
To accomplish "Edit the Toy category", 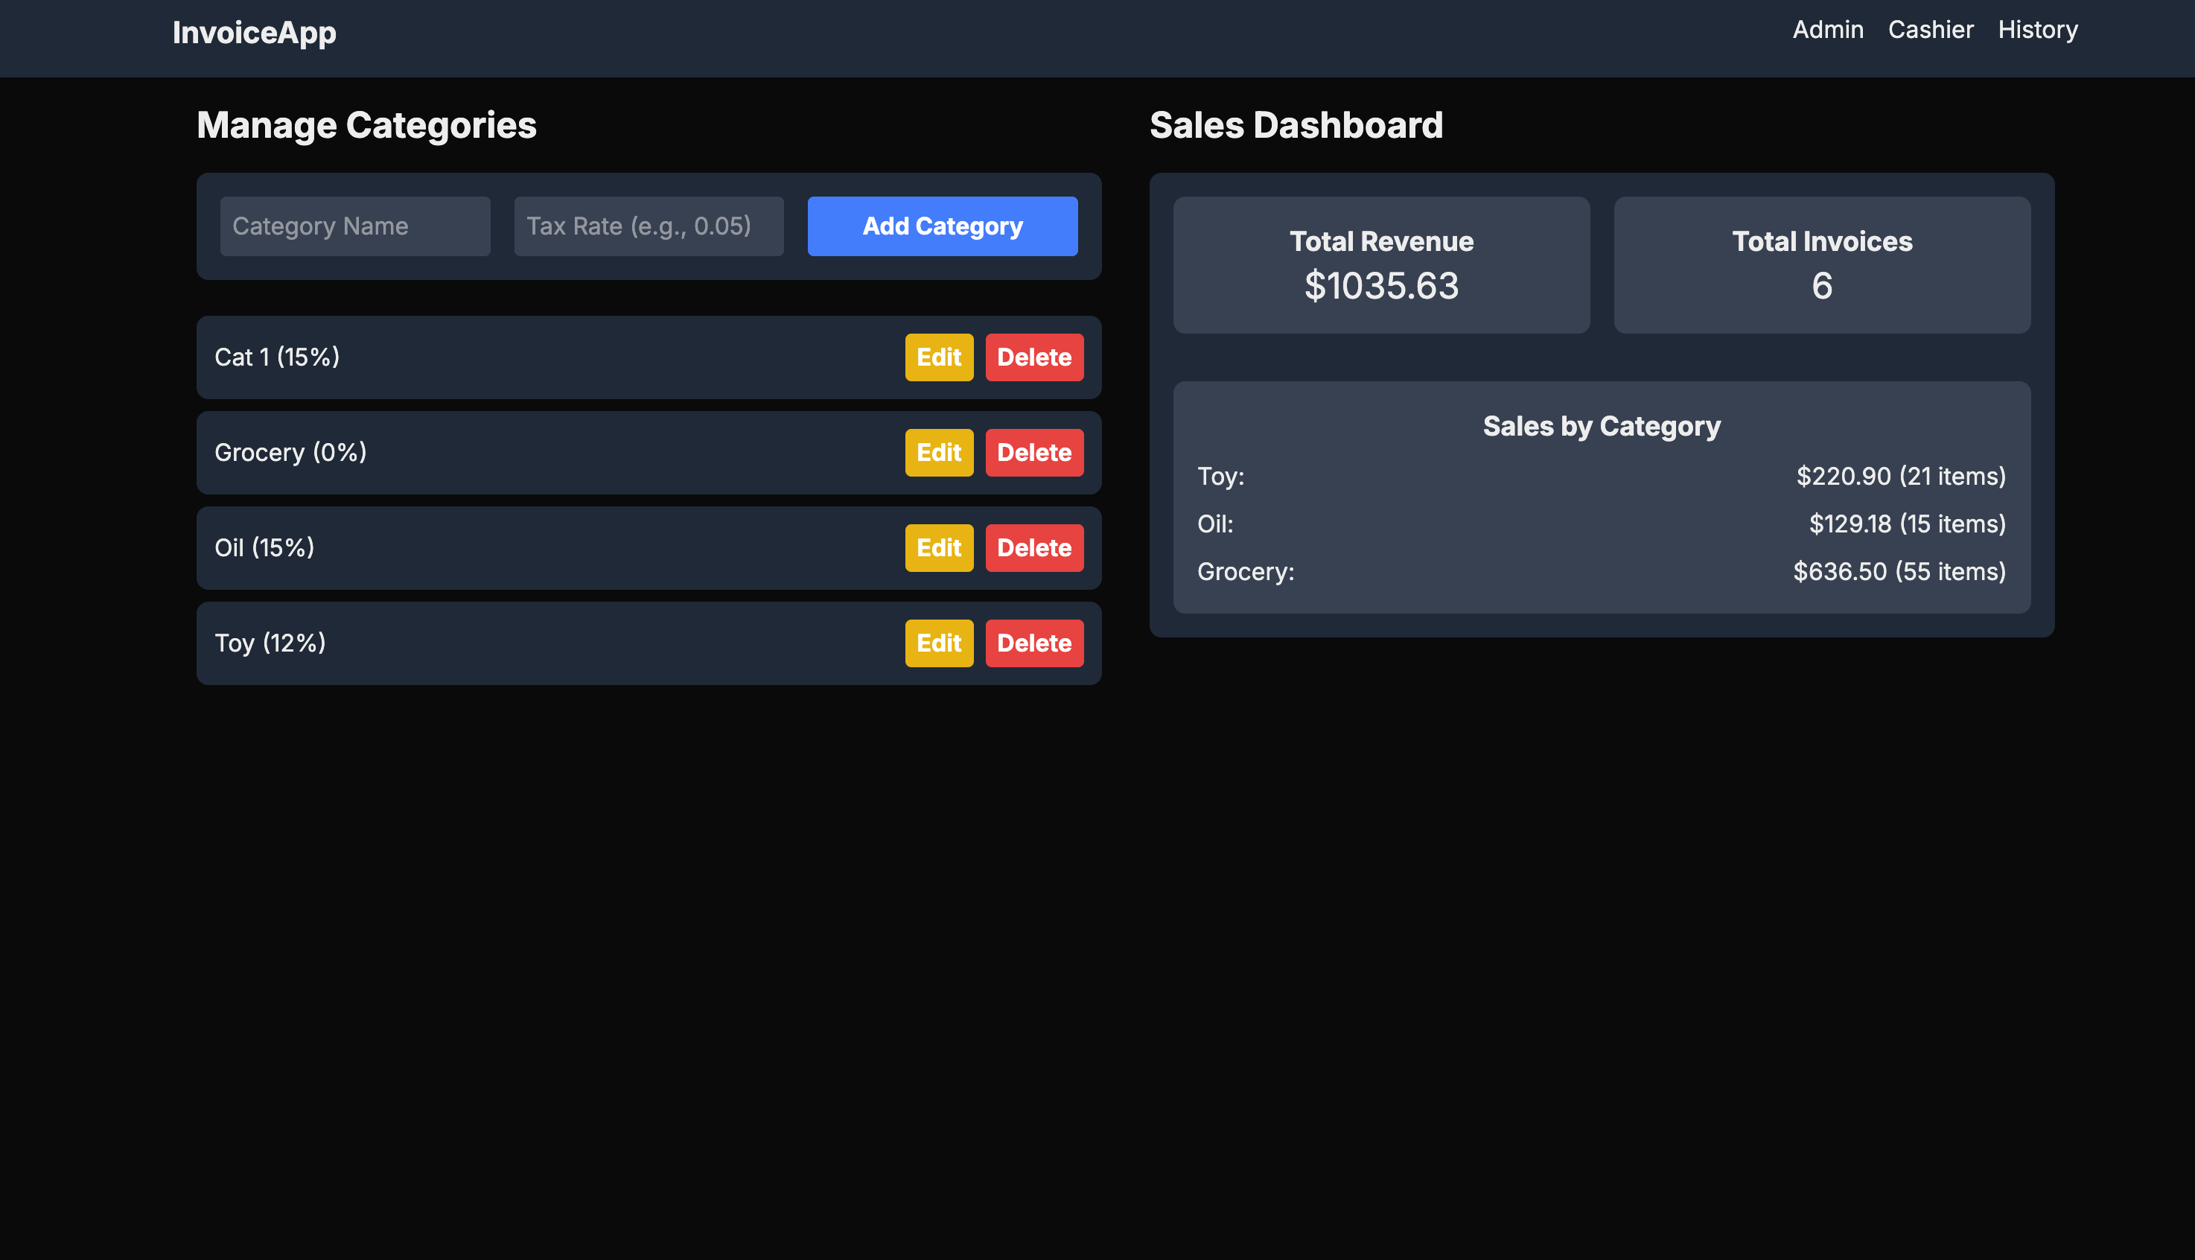I will point(939,643).
